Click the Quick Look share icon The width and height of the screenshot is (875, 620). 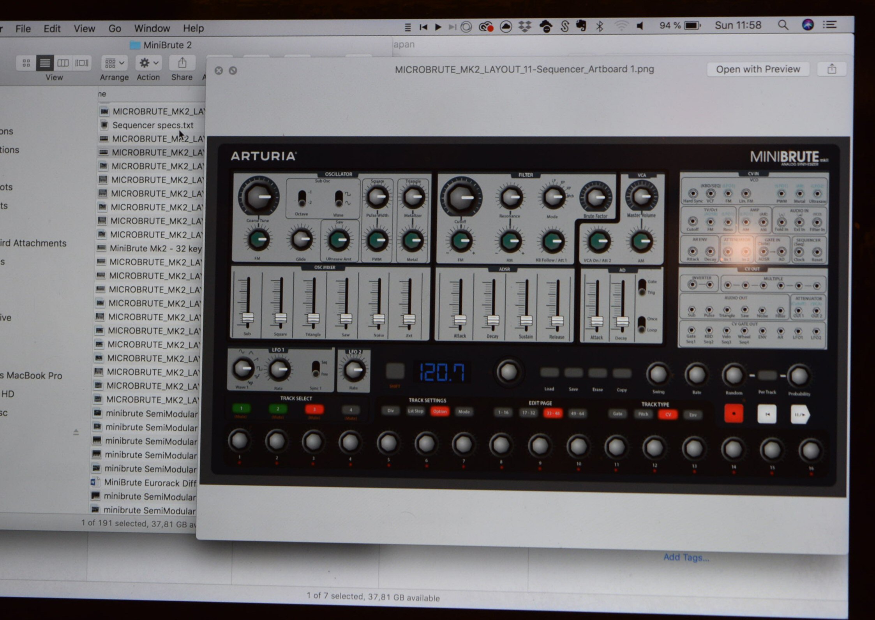831,69
